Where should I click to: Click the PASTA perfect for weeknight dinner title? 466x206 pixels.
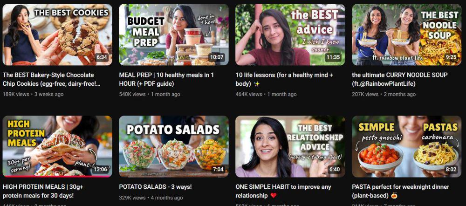[x=401, y=191]
